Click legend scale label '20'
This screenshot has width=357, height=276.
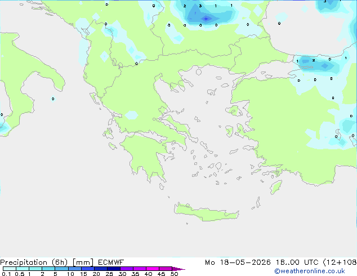point(96,274)
